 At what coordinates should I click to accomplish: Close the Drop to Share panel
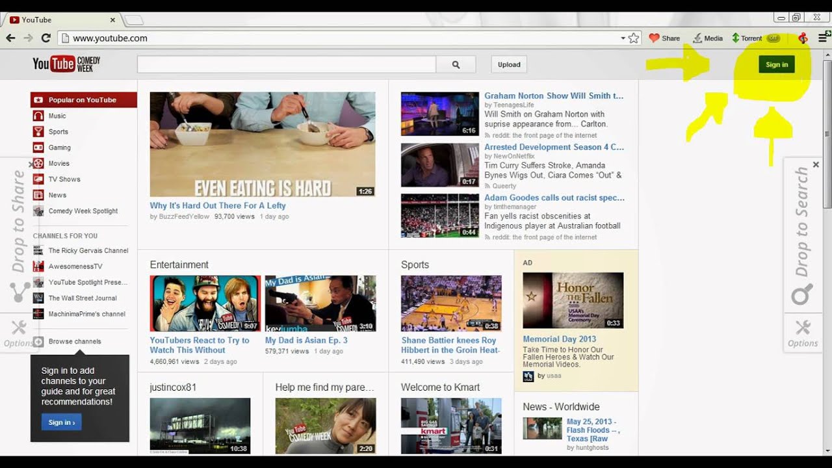(x=31, y=165)
